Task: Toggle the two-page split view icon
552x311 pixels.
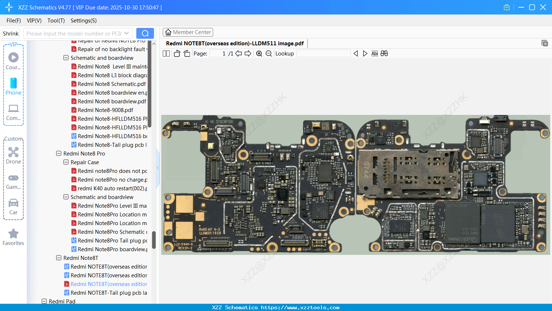Action: [166, 54]
